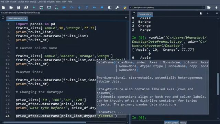Screen dimensions: 220x124
Task: Open the Source menu
Action: (21, 2)
